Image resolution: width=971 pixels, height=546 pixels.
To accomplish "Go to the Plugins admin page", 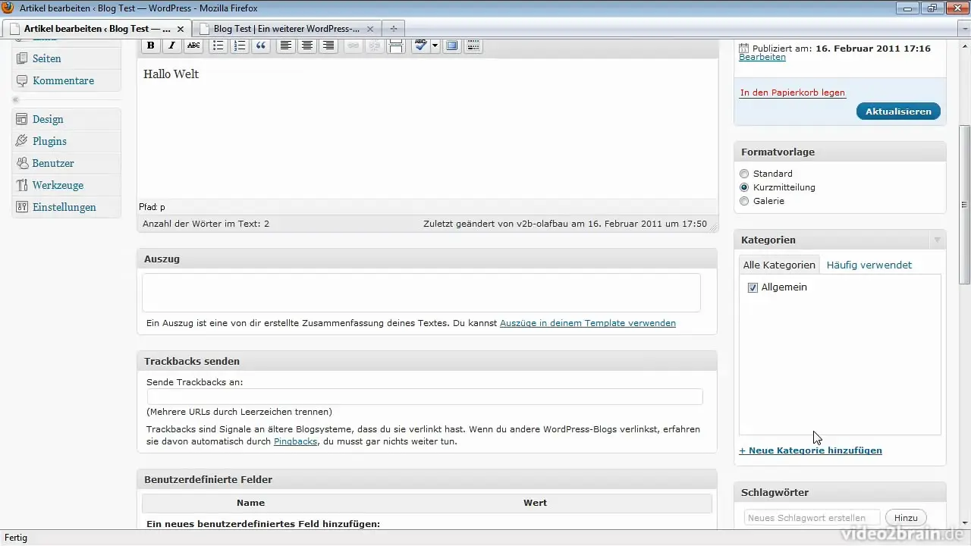I will (49, 141).
